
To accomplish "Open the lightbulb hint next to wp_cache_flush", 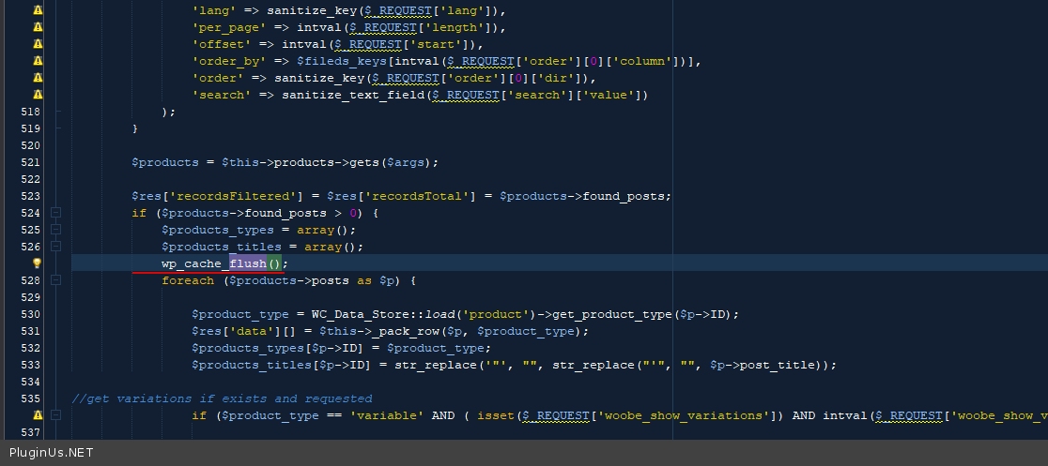I will (x=38, y=264).
